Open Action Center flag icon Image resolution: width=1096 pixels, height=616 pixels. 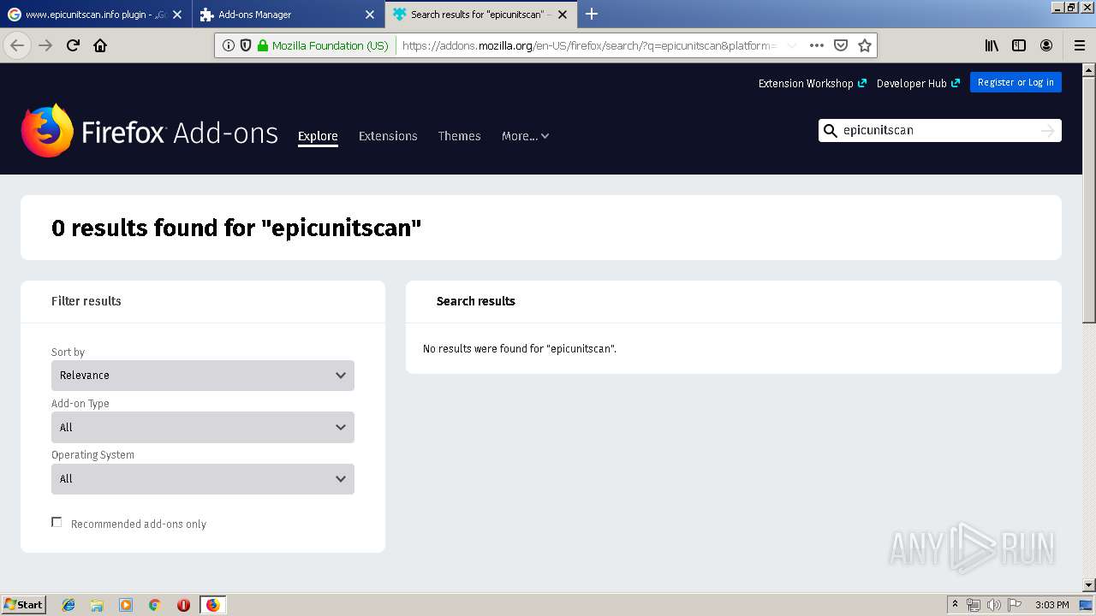coord(1014,605)
